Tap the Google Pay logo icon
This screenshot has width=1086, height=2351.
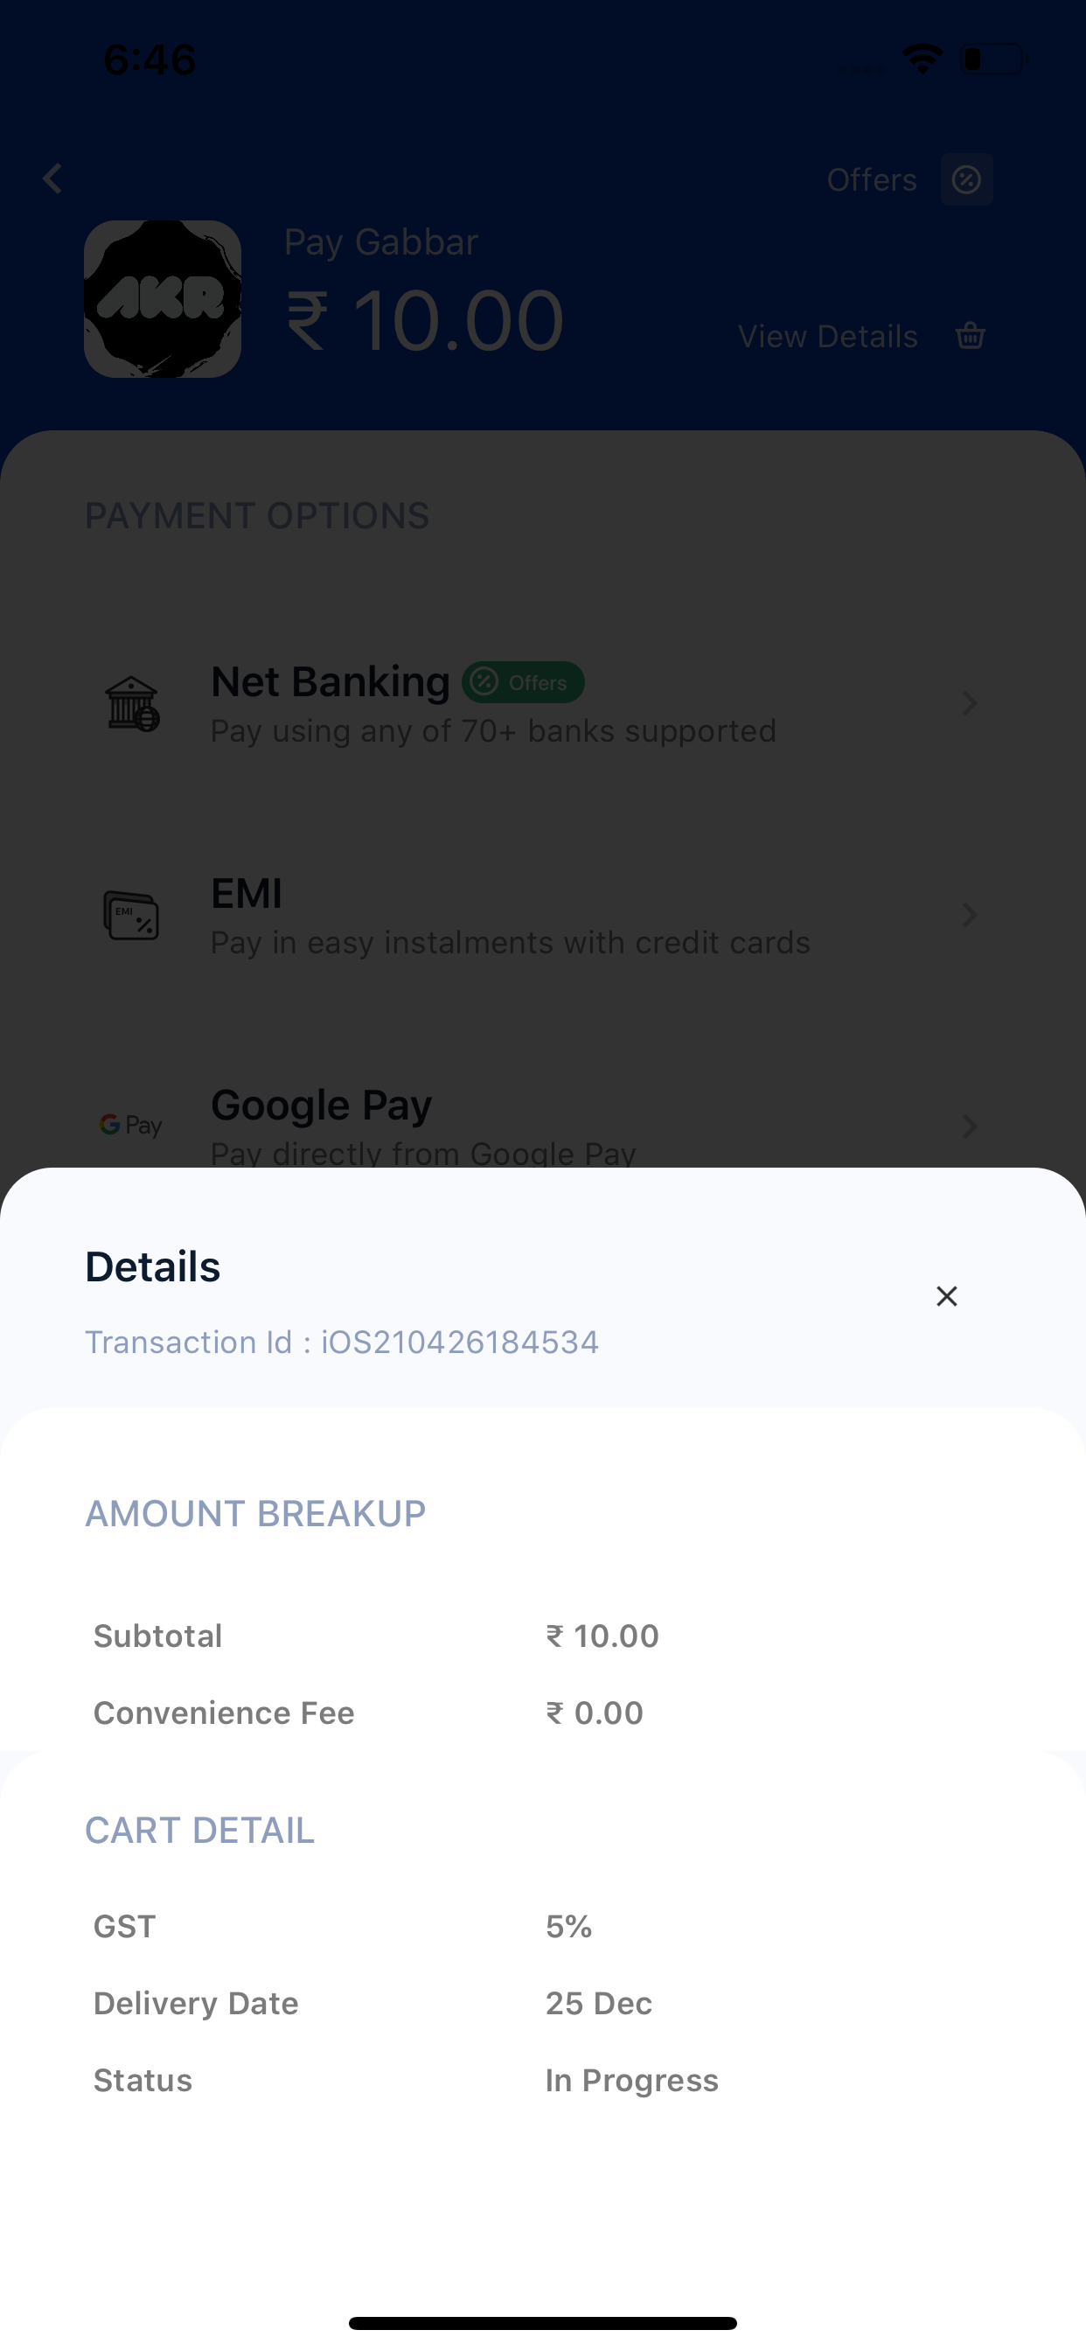130,1126
